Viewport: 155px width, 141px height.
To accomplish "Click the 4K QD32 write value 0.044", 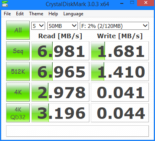I will click(120, 113).
